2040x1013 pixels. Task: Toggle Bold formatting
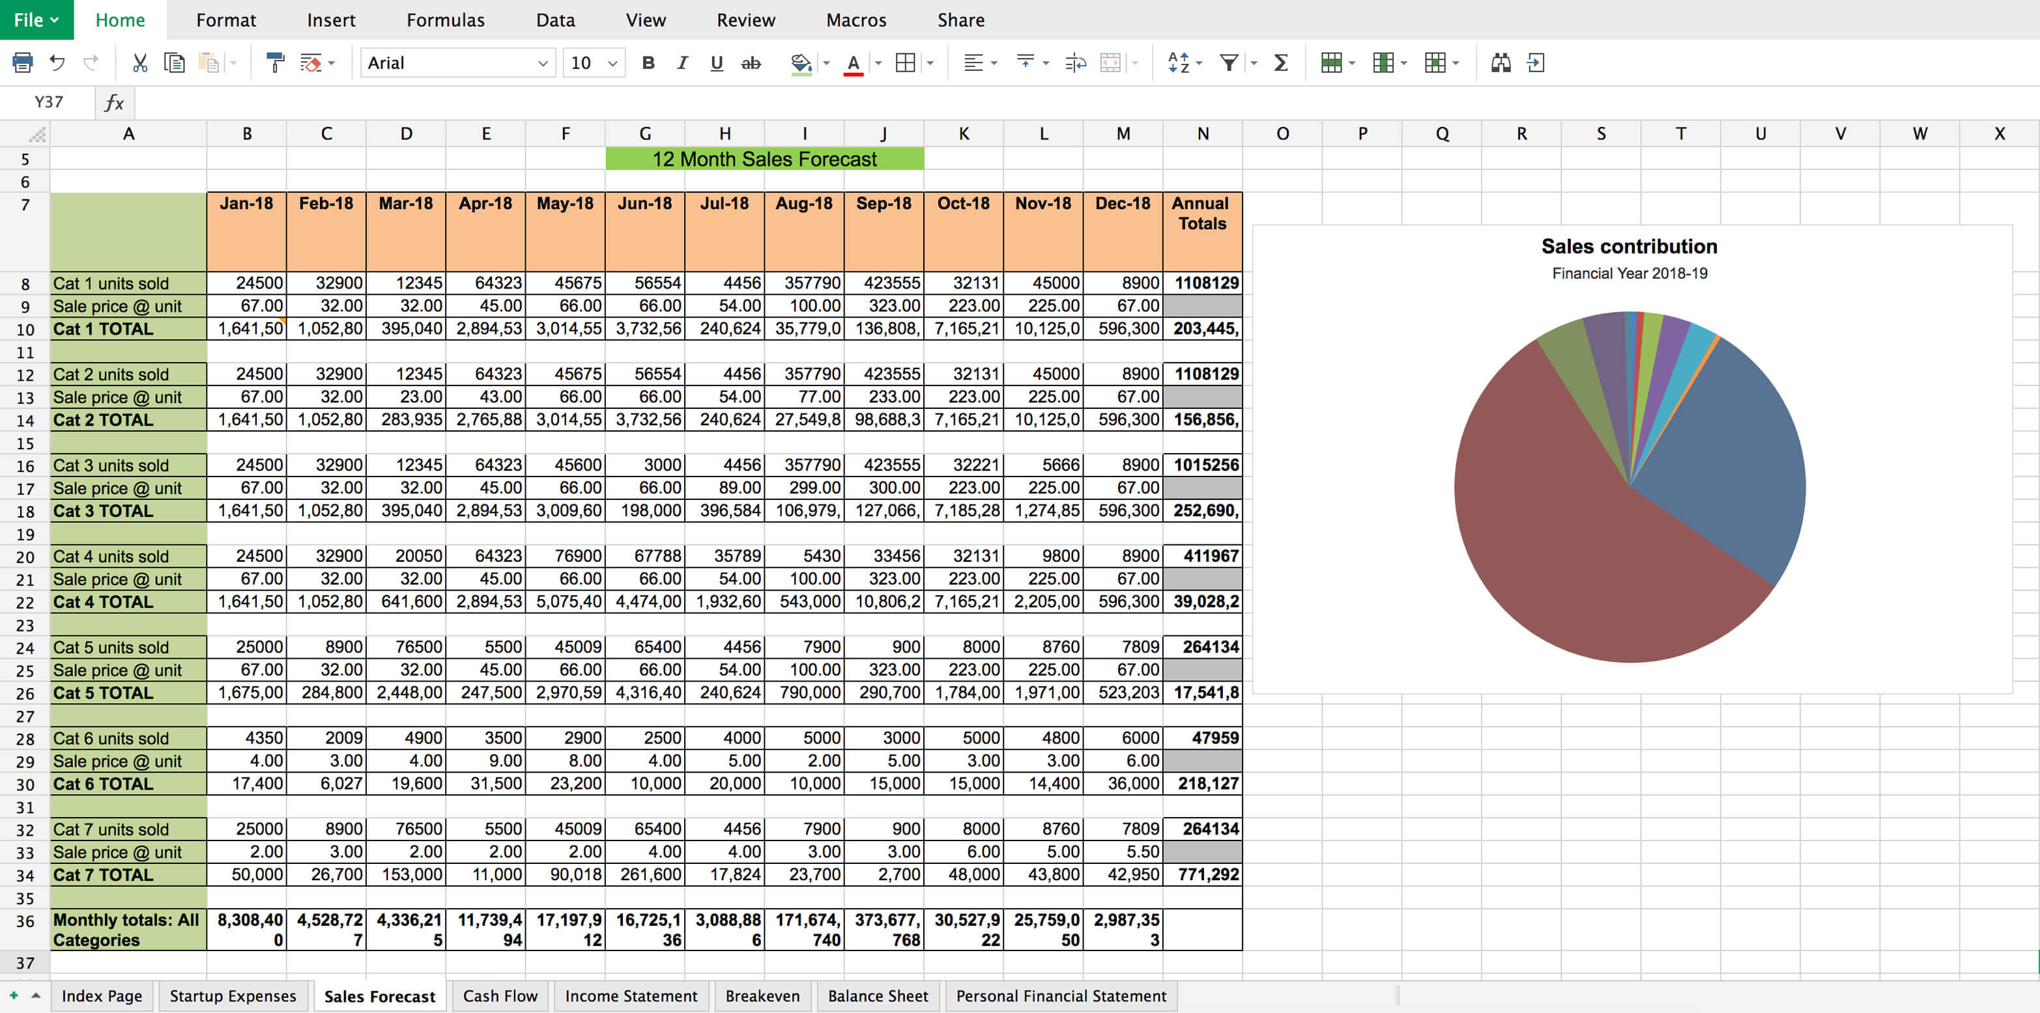648,62
